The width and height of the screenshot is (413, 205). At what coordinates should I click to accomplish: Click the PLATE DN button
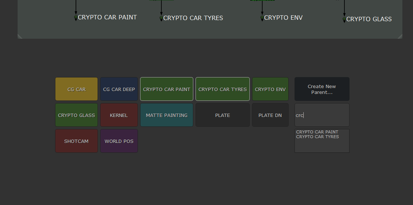tap(270, 115)
